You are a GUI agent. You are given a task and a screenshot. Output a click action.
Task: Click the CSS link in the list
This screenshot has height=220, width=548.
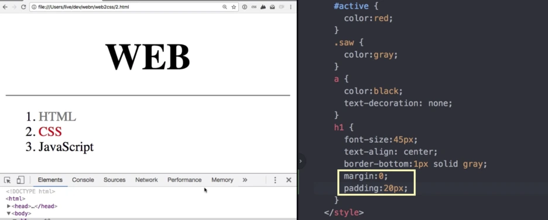[50, 131]
